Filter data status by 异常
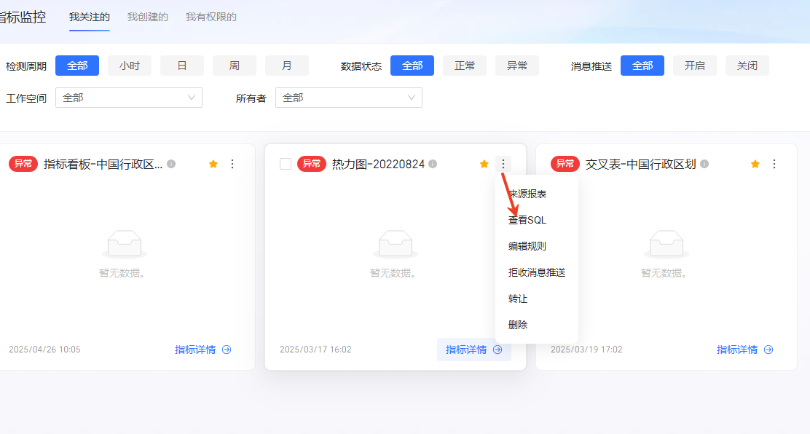The image size is (810, 434). (517, 66)
